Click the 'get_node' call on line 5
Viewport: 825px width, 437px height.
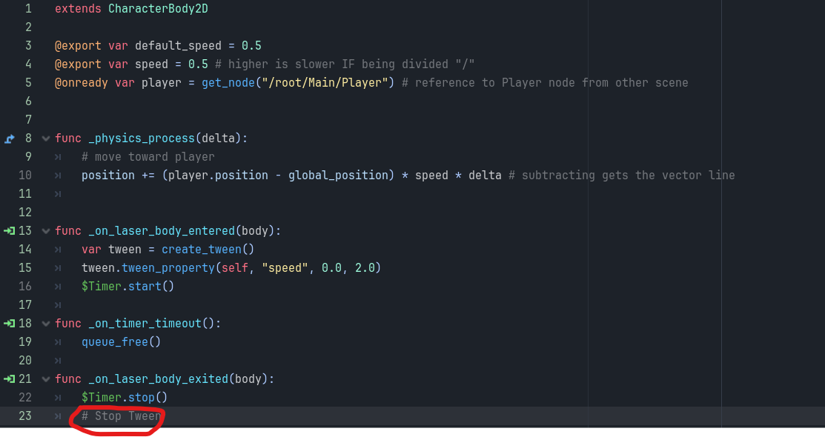(228, 83)
